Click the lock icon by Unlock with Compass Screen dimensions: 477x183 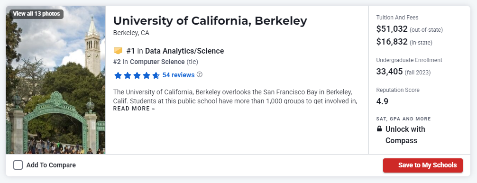click(x=379, y=129)
